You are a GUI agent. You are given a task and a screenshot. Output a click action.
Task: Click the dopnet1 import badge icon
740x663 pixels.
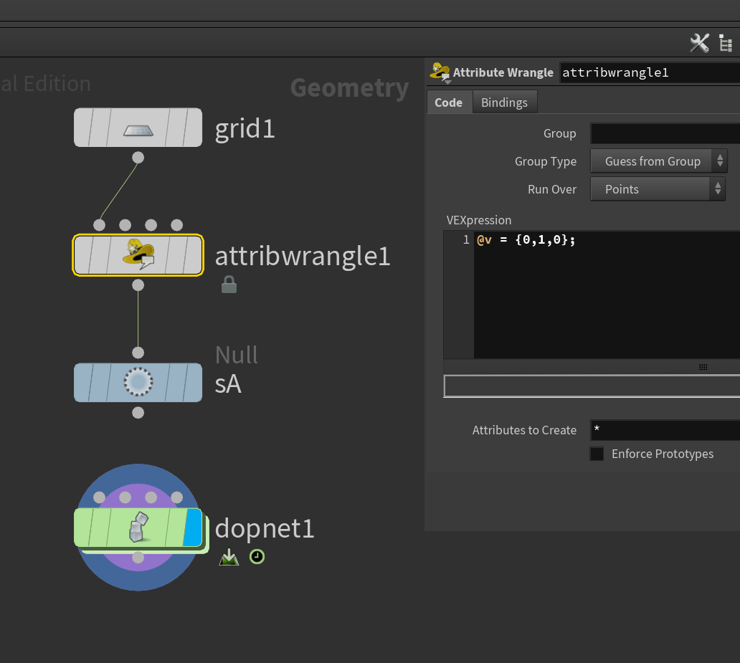point(229,557)
